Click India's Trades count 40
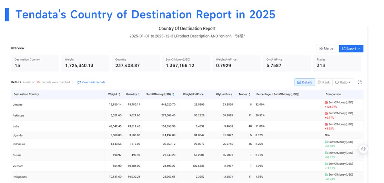The image size is (384, 183). click(x=250, y=127)
